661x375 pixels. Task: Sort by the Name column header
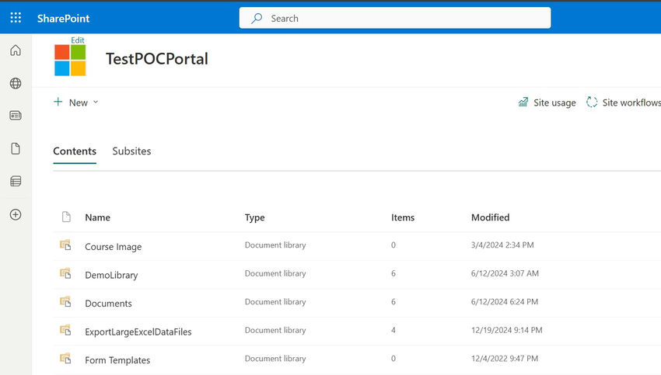(98, 217)
